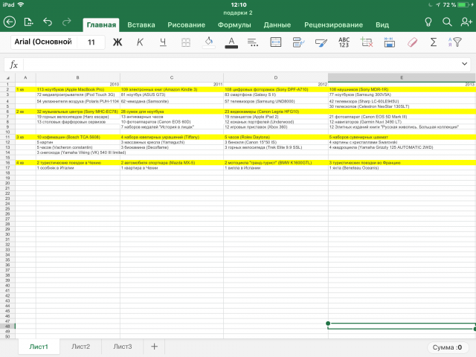Open the font size 11 box
476x357 pixels.
(x=91, y=42)
